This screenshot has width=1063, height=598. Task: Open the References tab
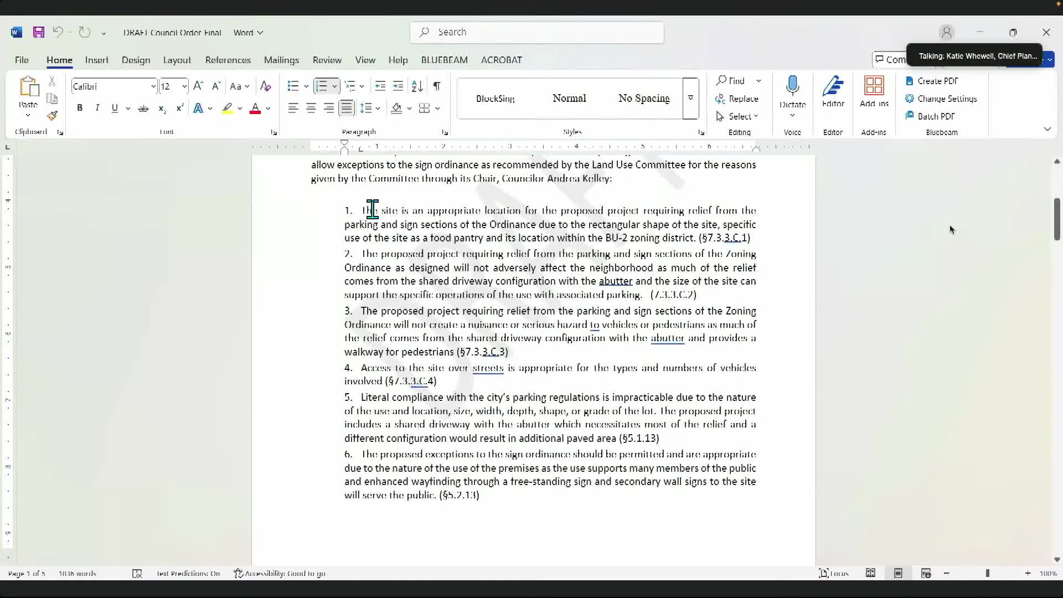(x=228, y=60)
